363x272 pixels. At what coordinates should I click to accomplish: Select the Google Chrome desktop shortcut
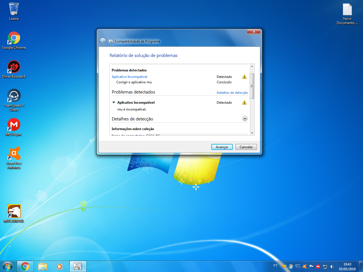pyautogui.click(x=14, y=38)
